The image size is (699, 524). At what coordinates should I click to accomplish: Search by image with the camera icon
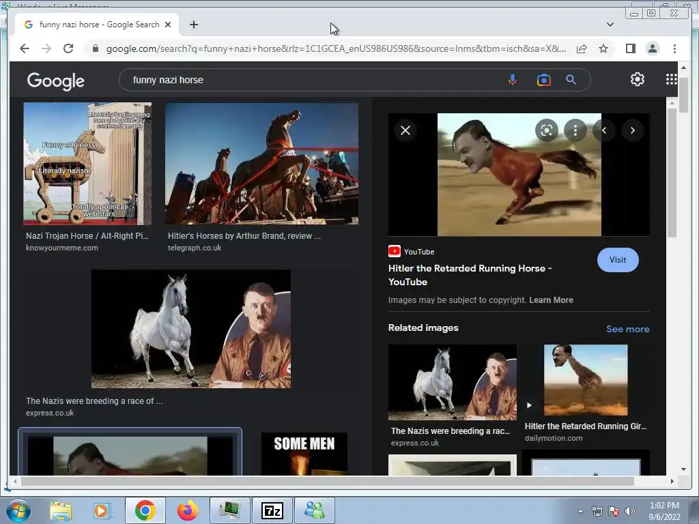point(543,80)
